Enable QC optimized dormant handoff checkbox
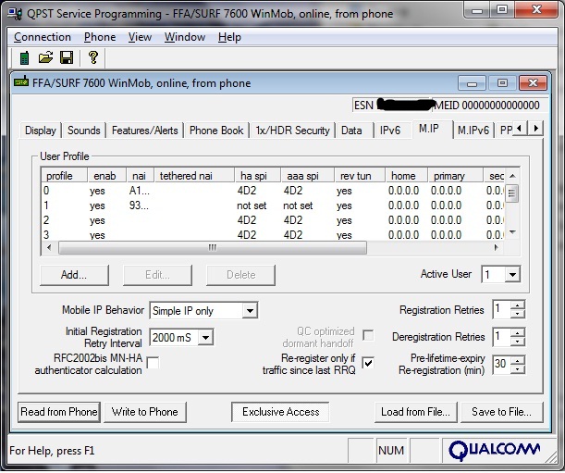 coord(368,335)
